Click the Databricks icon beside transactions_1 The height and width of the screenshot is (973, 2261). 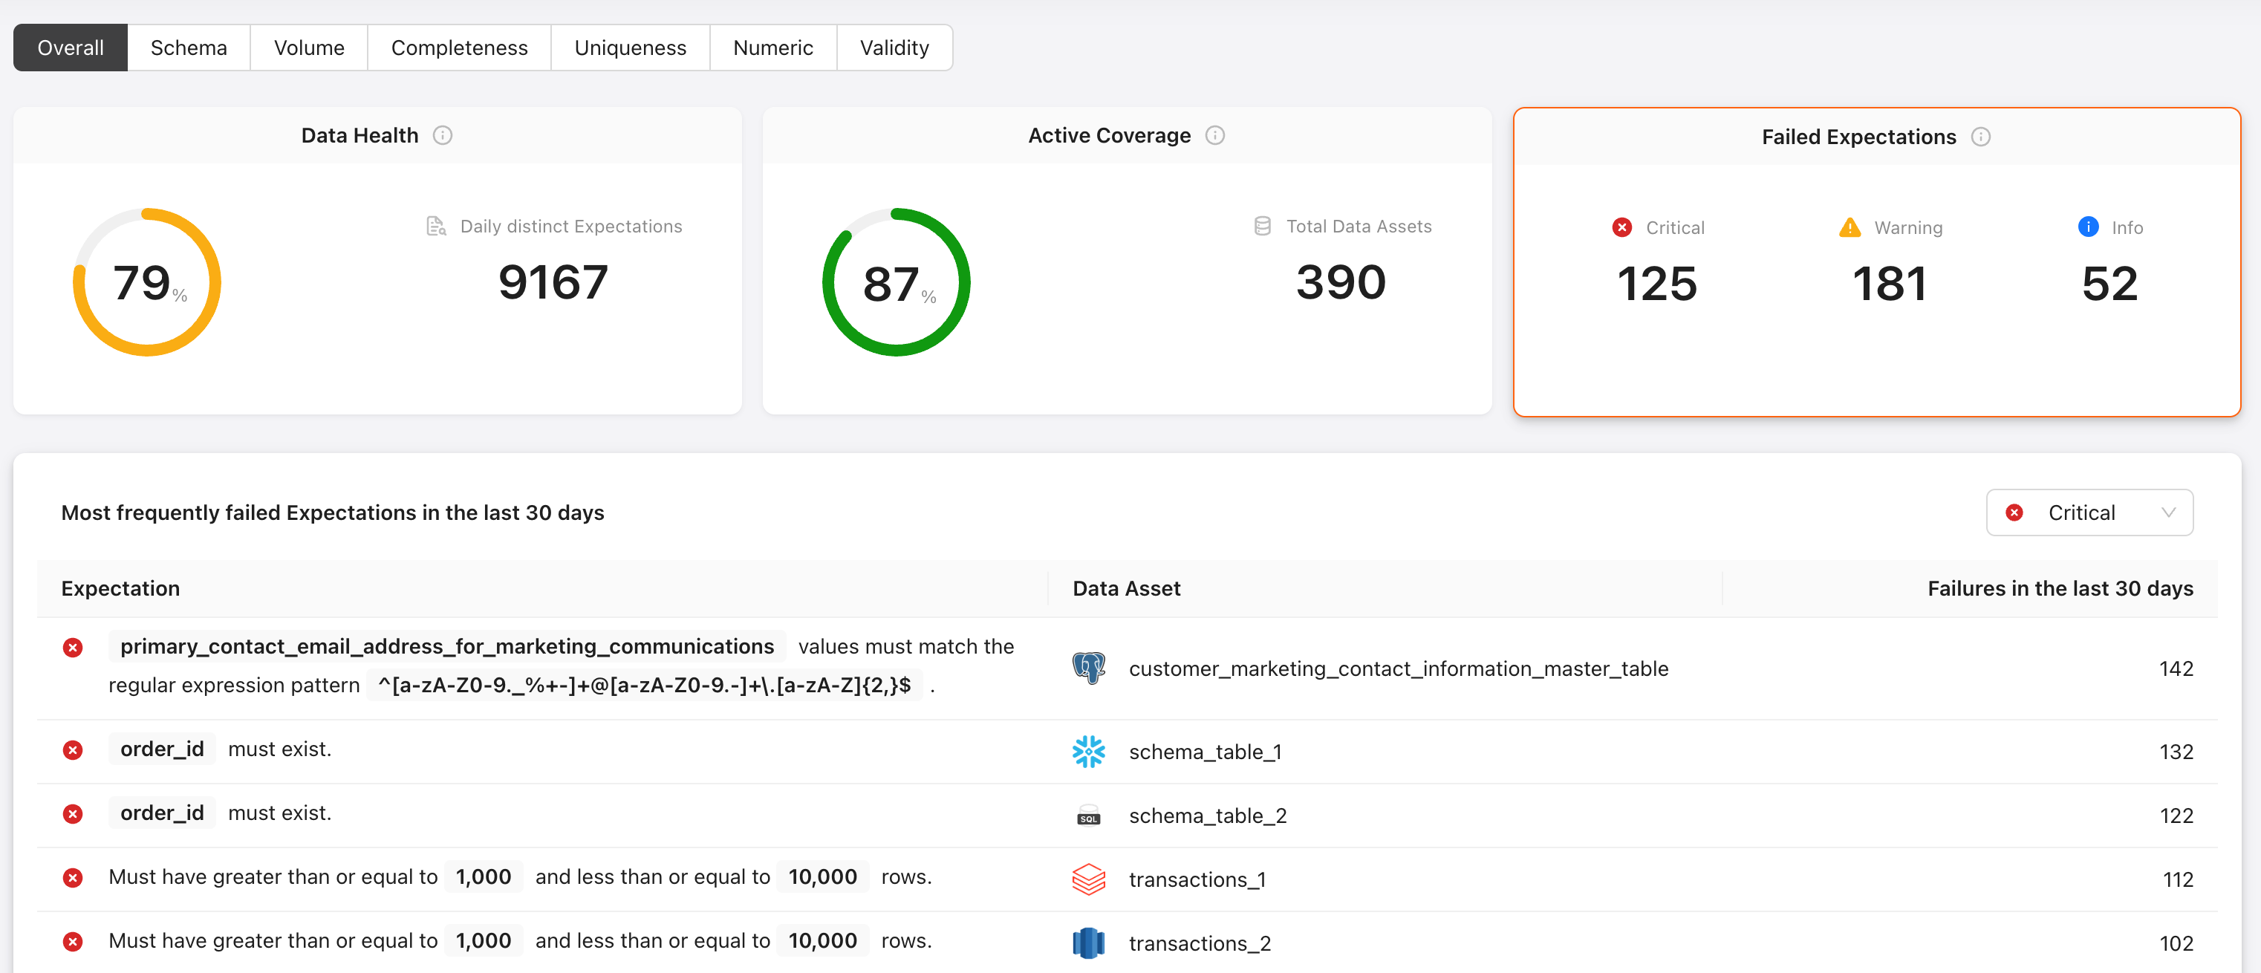pos(1088,879)
